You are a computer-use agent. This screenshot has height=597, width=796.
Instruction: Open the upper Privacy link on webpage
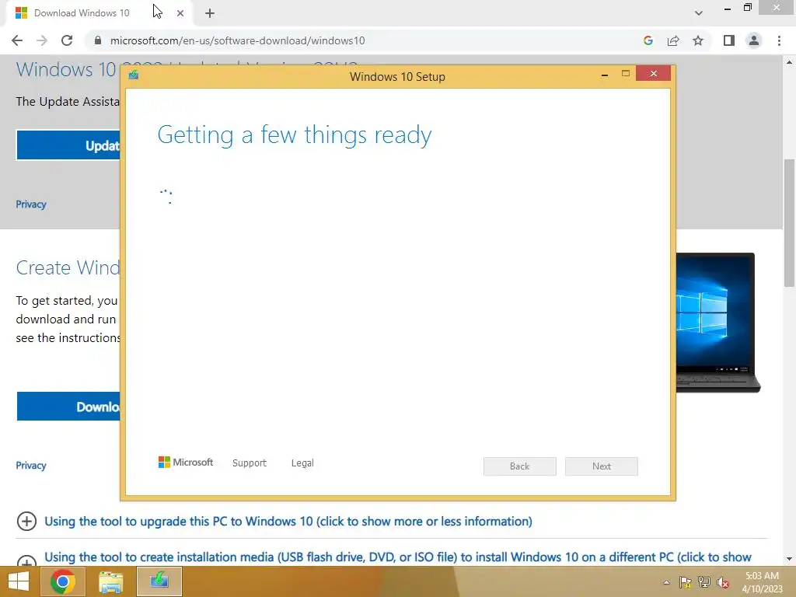[31, 204]
